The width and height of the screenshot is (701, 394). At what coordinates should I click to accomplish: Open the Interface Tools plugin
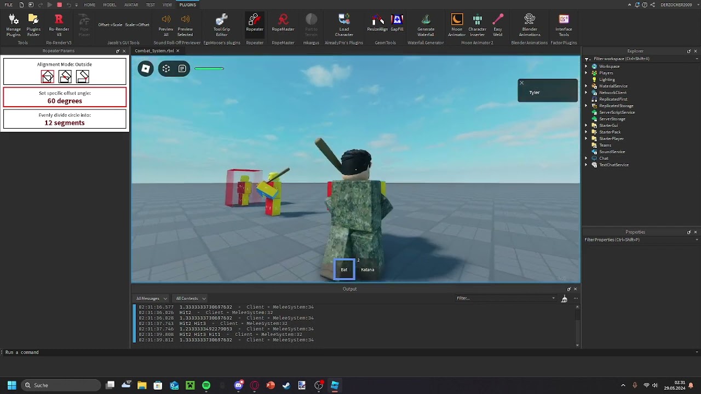564,25
